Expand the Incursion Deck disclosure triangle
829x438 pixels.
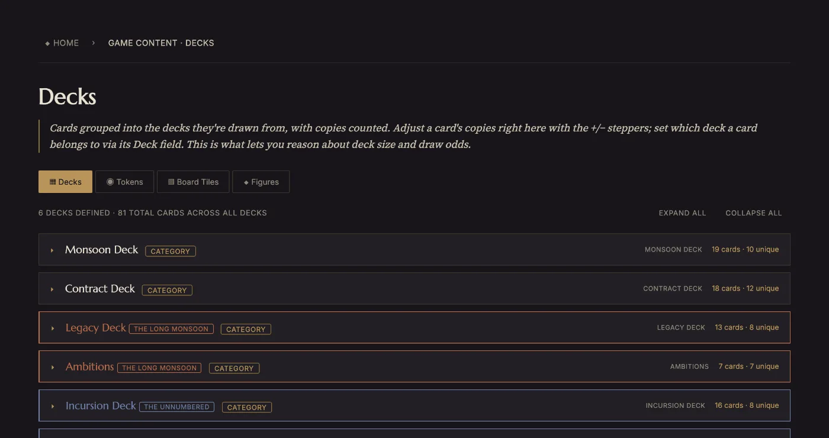tap(53, 407)
